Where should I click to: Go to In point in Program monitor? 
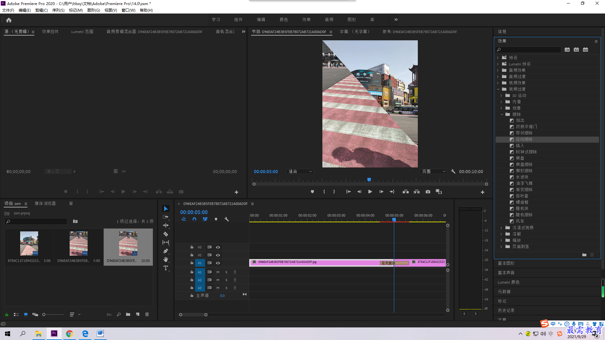click(348, 192)
